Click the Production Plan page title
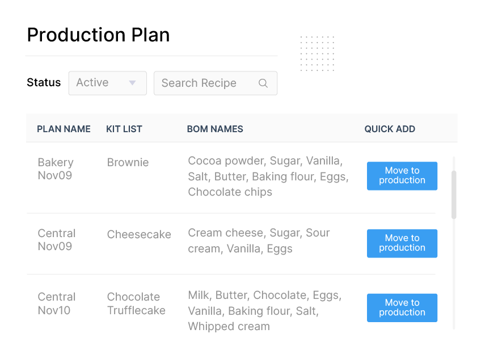 (x=98, y=35)
